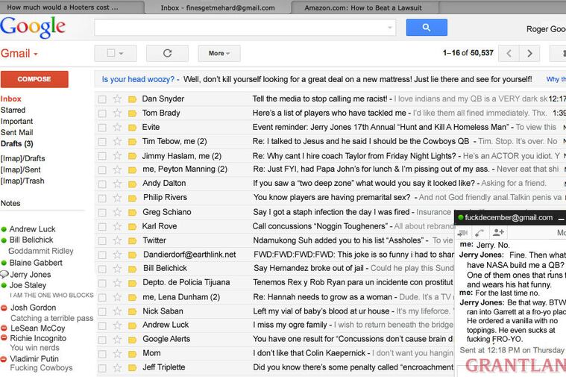
Task: Add people to the chat
Action: click(498, 232)
